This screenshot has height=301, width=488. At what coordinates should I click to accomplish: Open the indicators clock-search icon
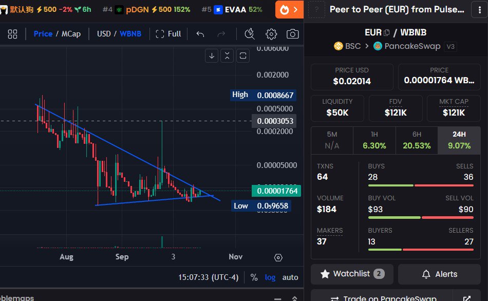[x=250, y=34]
